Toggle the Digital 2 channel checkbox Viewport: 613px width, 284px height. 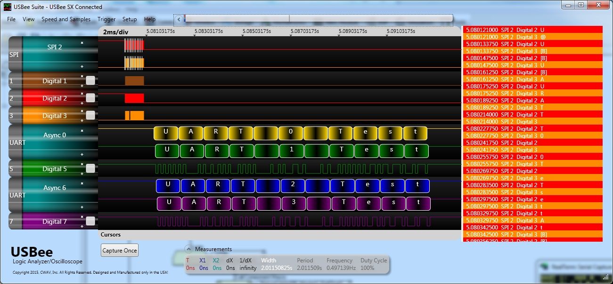(x=90, y=98)
